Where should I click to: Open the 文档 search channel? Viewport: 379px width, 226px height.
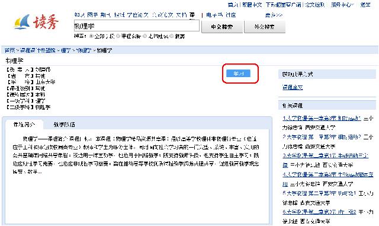tap(181, 15)
